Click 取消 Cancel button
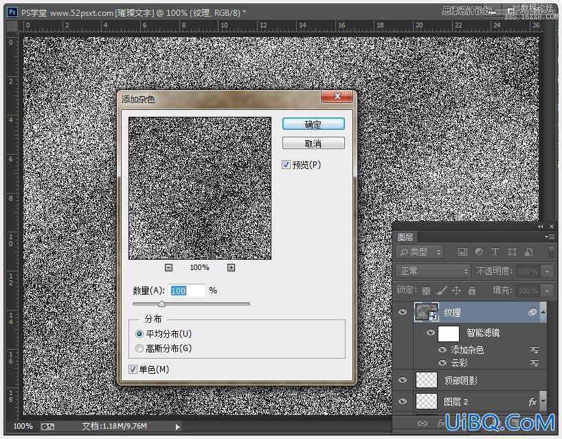562x439 pixels. click(x=313, y=144)
